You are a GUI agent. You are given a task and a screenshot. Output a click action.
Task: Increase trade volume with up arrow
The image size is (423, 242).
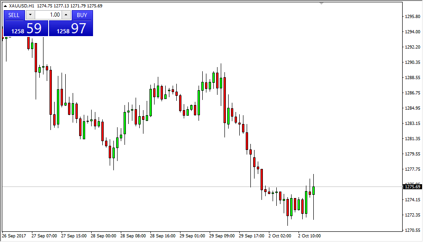(66, 15)
